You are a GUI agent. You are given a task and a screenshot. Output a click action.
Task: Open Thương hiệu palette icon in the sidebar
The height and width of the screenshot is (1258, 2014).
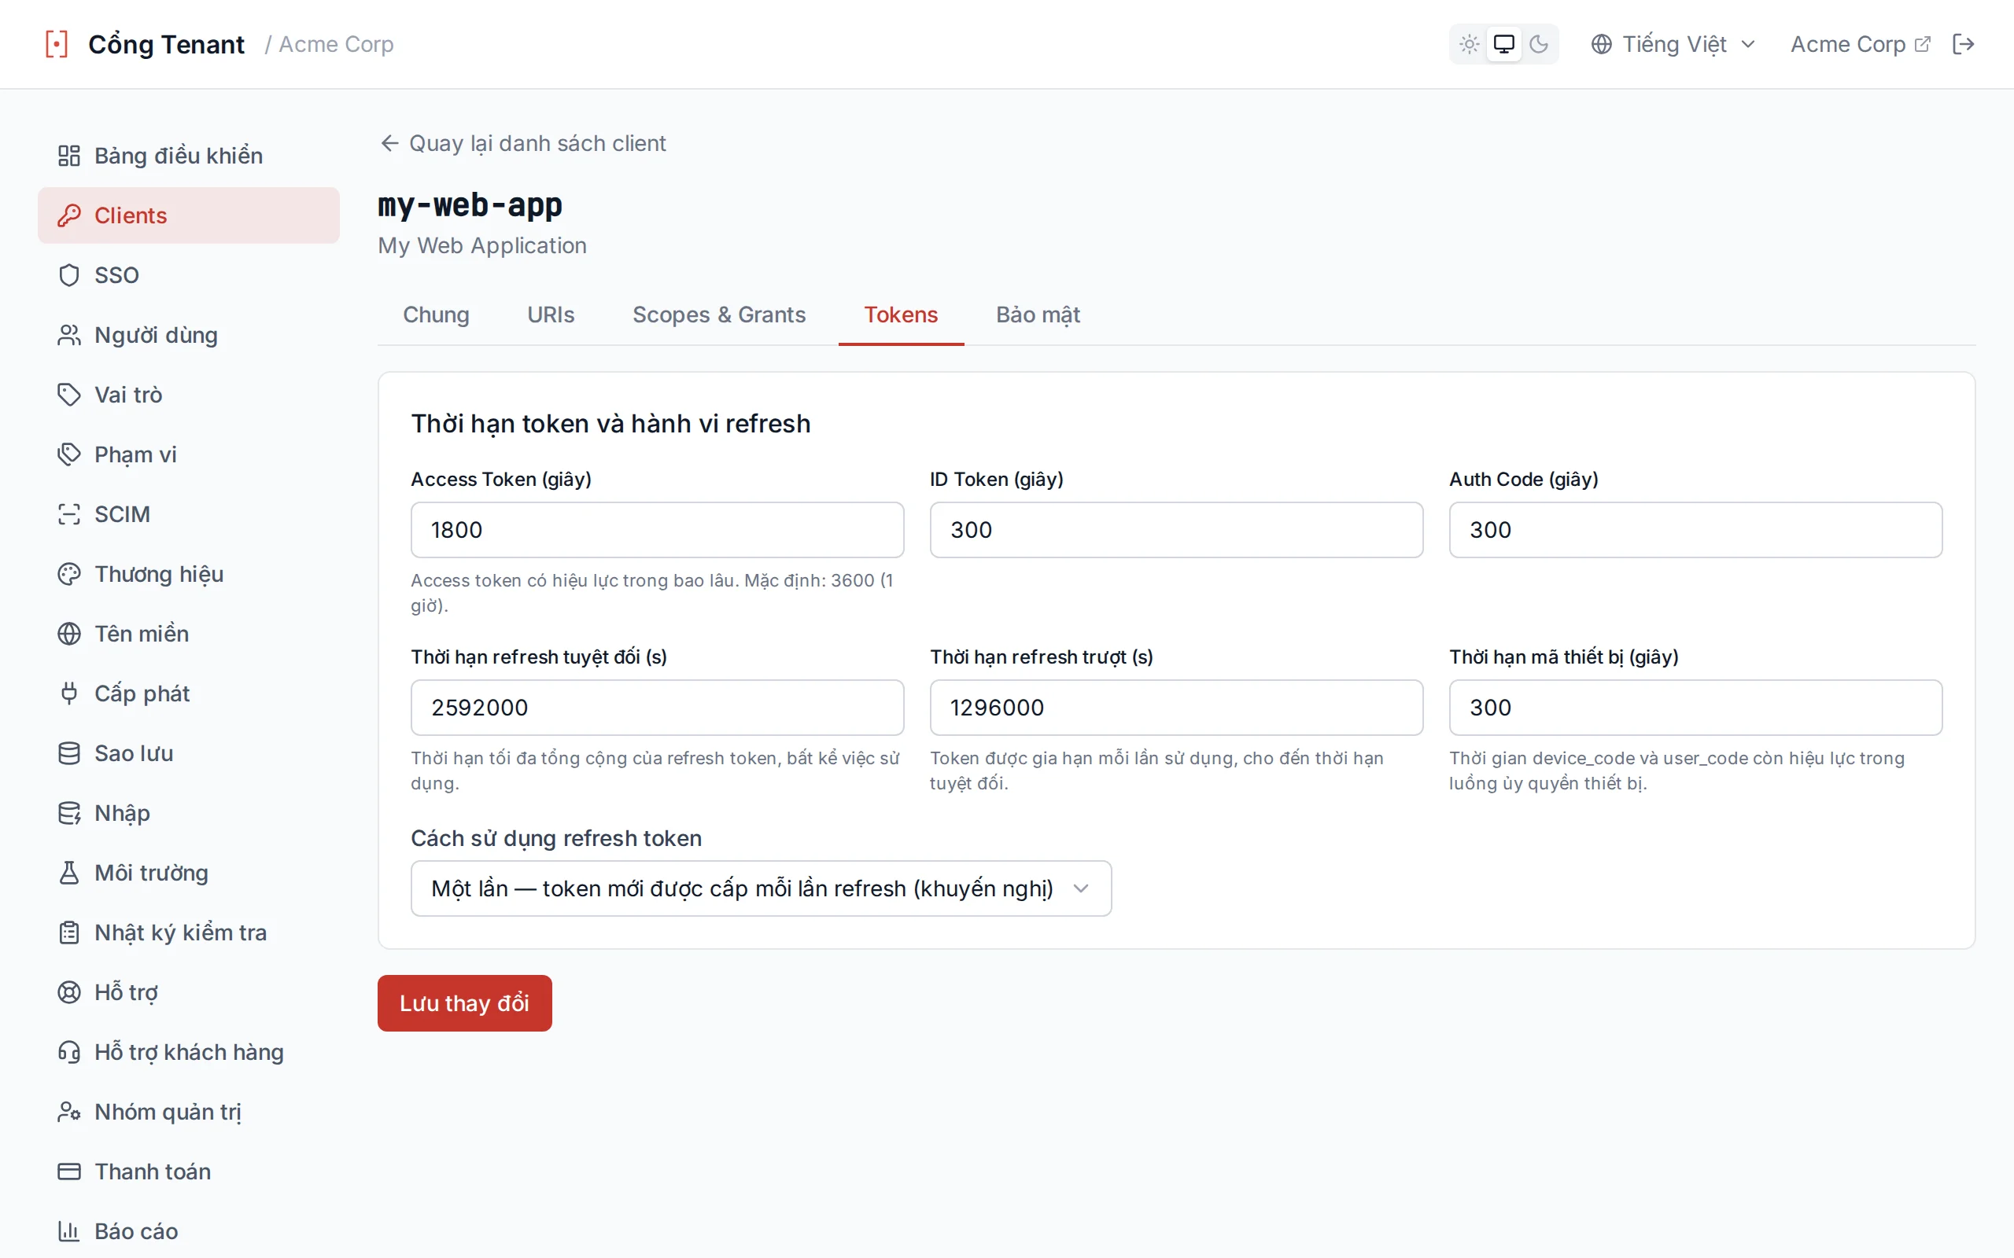pos(69,574)
